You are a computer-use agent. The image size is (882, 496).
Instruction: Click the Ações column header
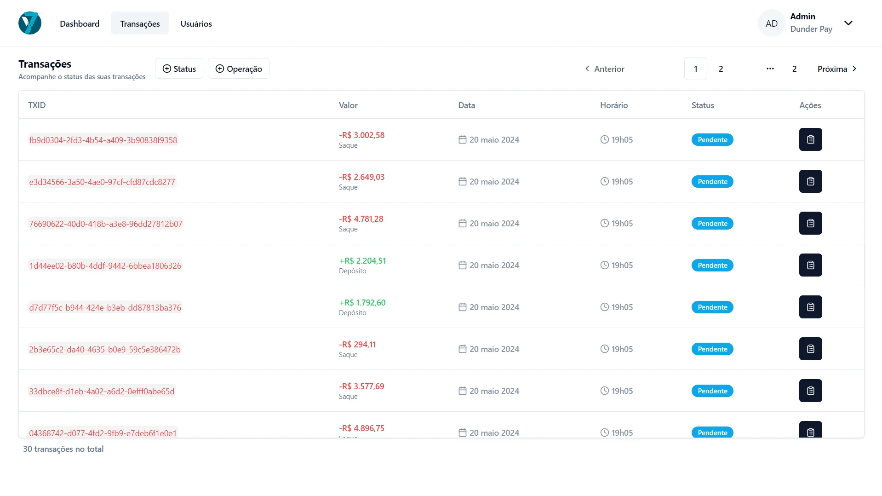pyautogui.click(x=810, y=105)
